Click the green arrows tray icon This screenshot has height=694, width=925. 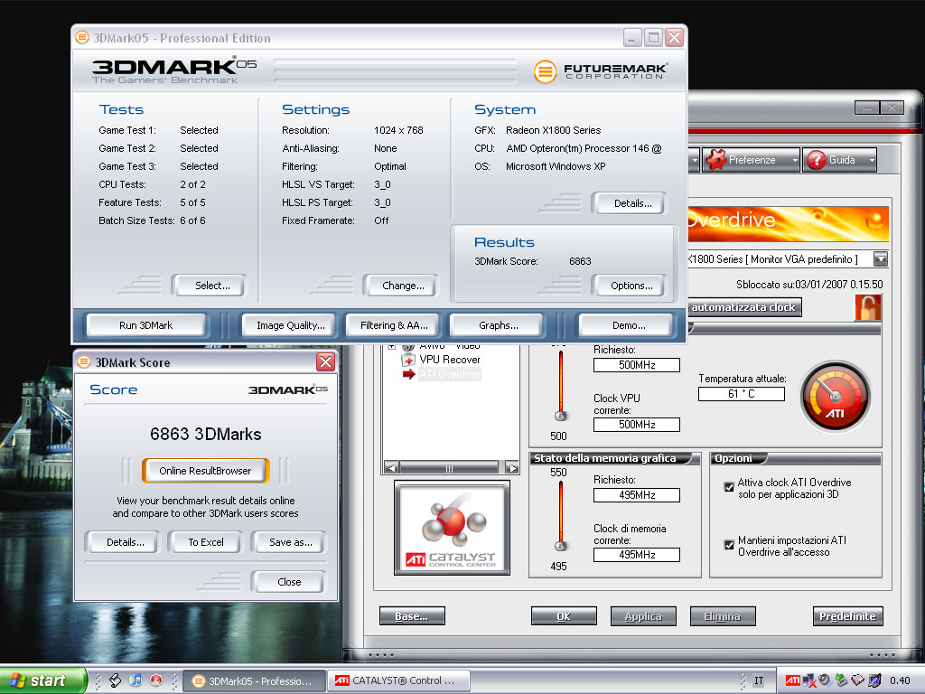(841, 680)
